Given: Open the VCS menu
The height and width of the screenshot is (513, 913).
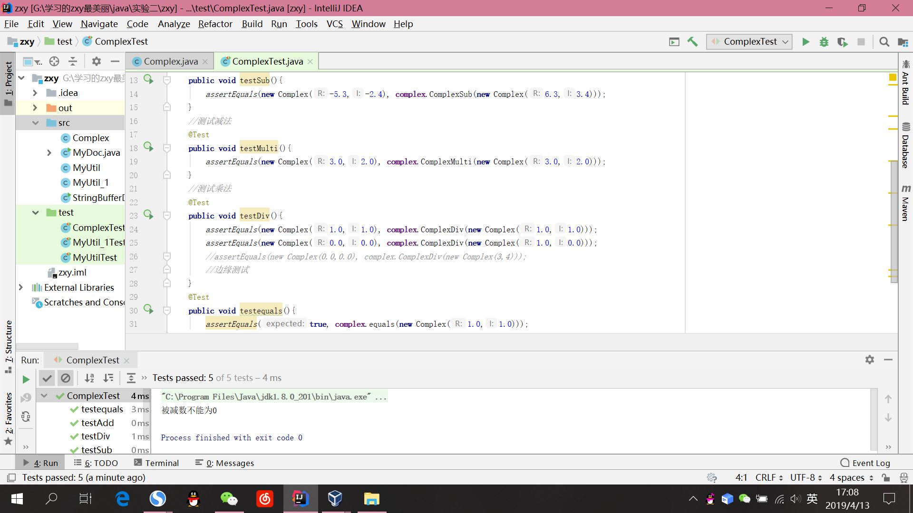Looking at the screenshot, I should coord(334,24).
